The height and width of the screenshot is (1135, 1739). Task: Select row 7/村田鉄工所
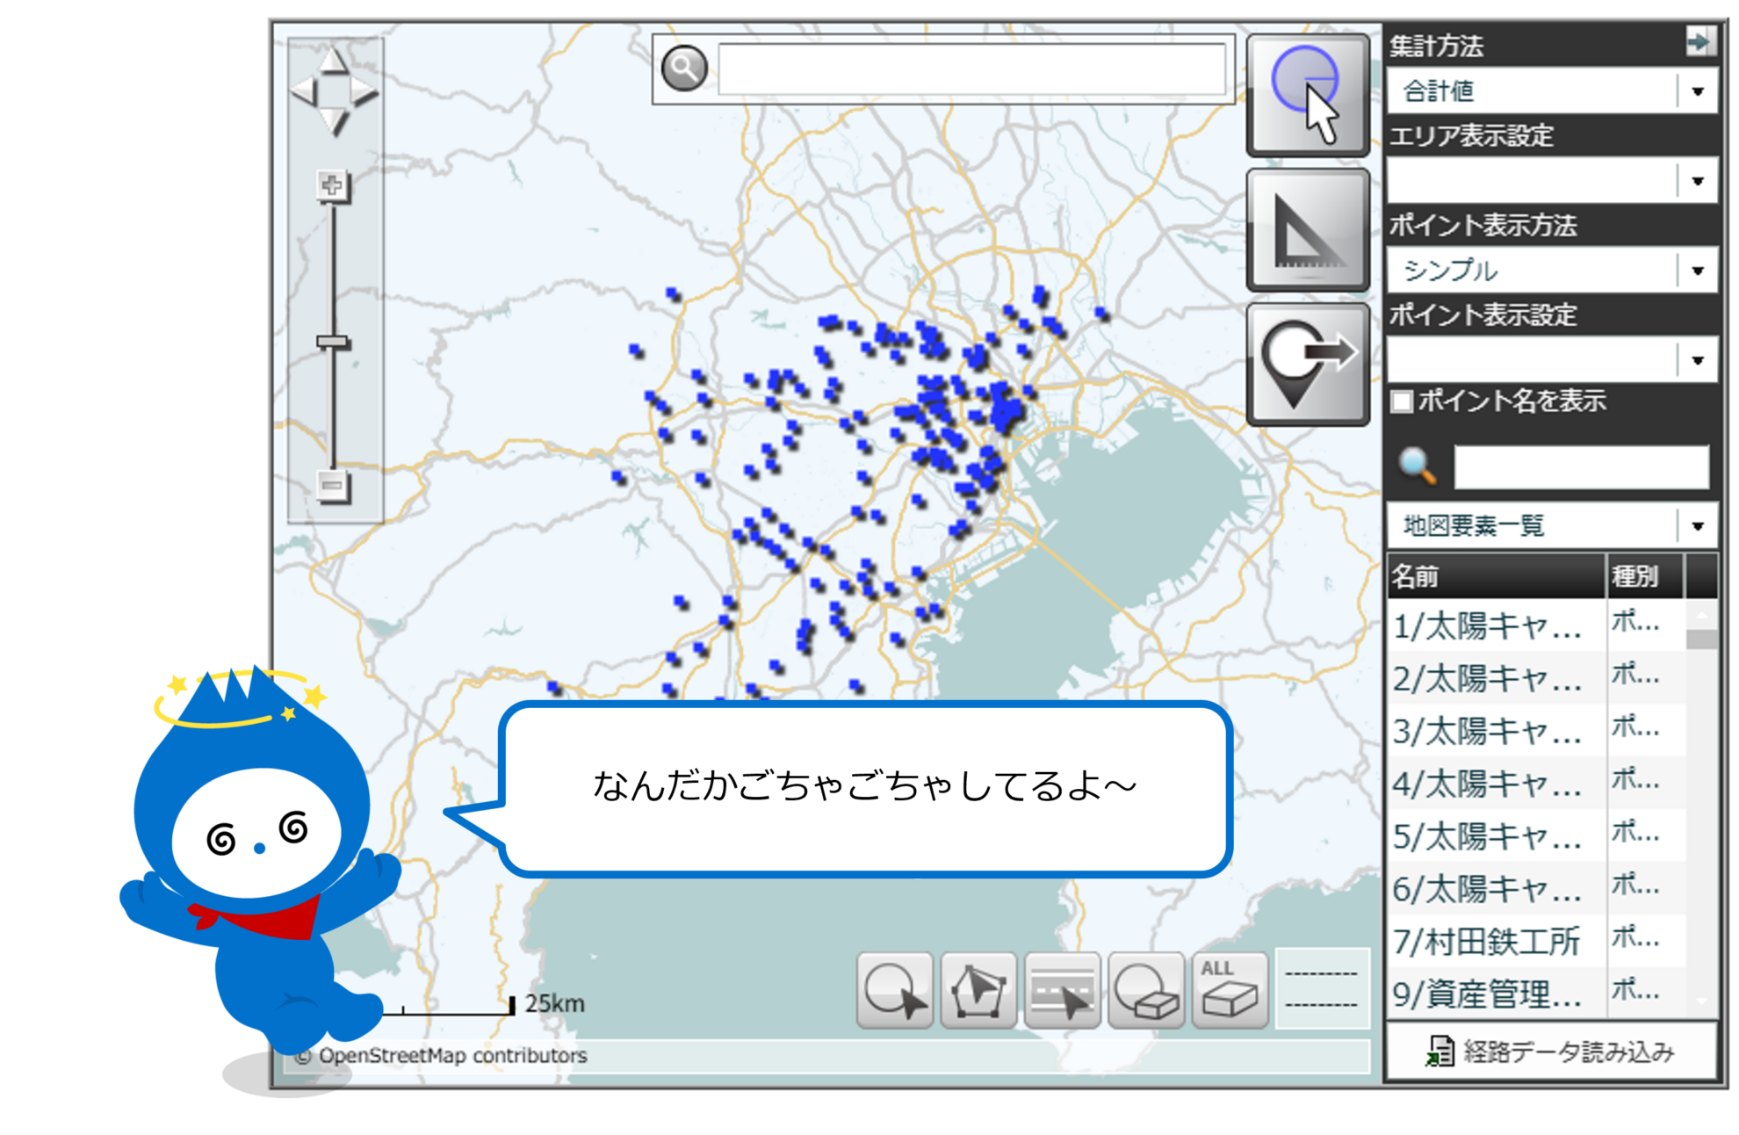click(1536, 941)
